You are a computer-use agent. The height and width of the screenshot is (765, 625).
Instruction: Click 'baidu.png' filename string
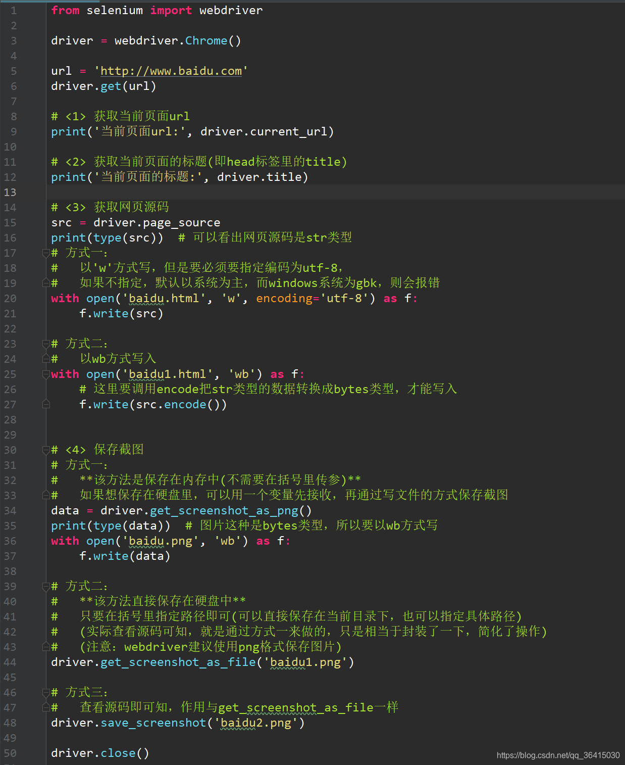tap(161, 541)
